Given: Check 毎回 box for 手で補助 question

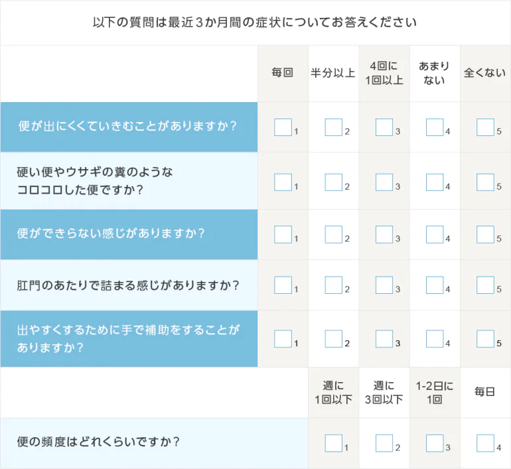Looking at the screenshot, I should pyautogui.click(x=283, y=339).
